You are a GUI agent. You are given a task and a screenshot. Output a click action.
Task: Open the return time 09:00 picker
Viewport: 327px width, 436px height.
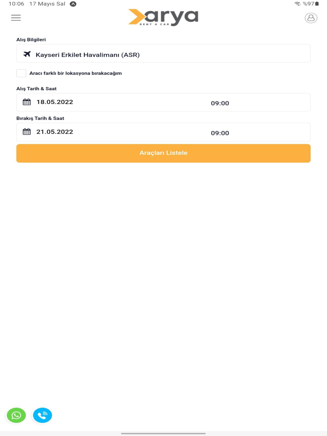(220, 133)
